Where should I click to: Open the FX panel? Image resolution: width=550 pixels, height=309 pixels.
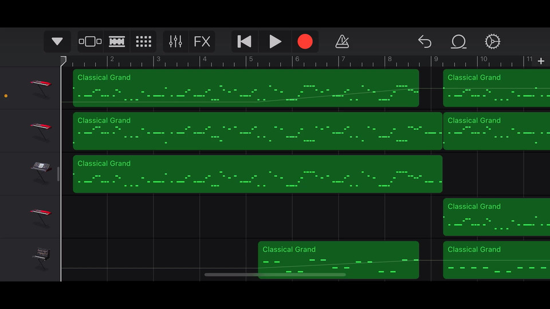click(202, 42)
